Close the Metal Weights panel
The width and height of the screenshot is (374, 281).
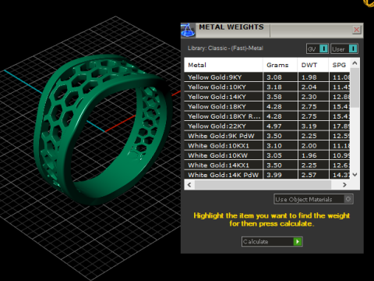click(357, 30)
